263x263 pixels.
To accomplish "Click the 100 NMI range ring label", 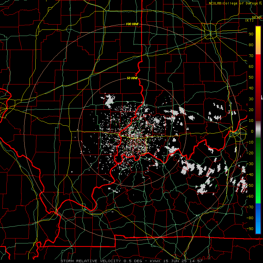I will point(132,24).
